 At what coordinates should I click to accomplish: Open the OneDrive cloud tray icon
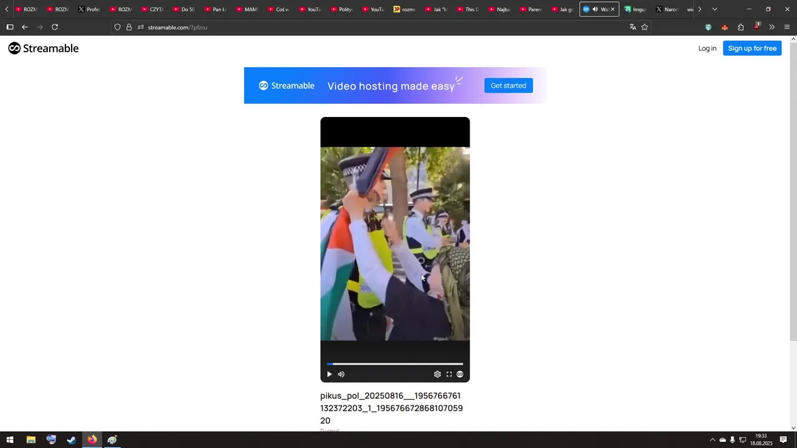click(722, 440)
